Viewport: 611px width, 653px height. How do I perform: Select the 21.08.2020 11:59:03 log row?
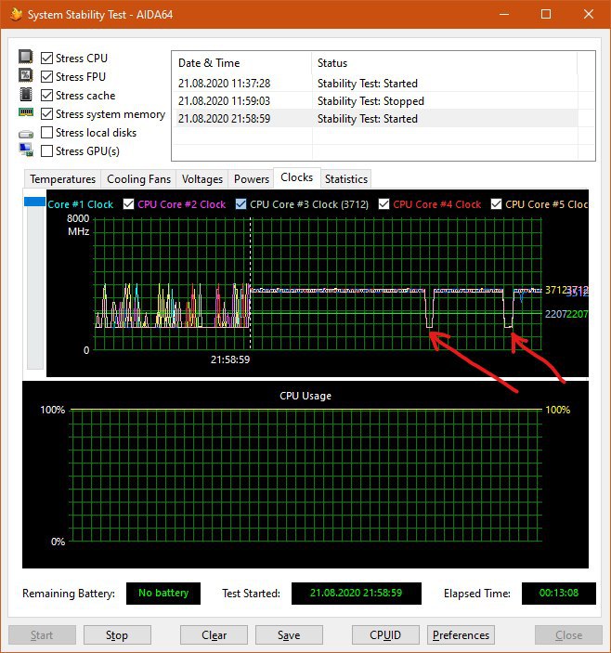377,100
